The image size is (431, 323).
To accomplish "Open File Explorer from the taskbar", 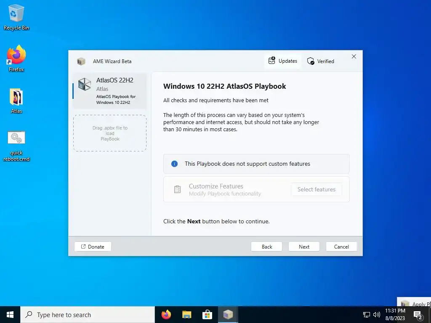I will click(186, 315).
